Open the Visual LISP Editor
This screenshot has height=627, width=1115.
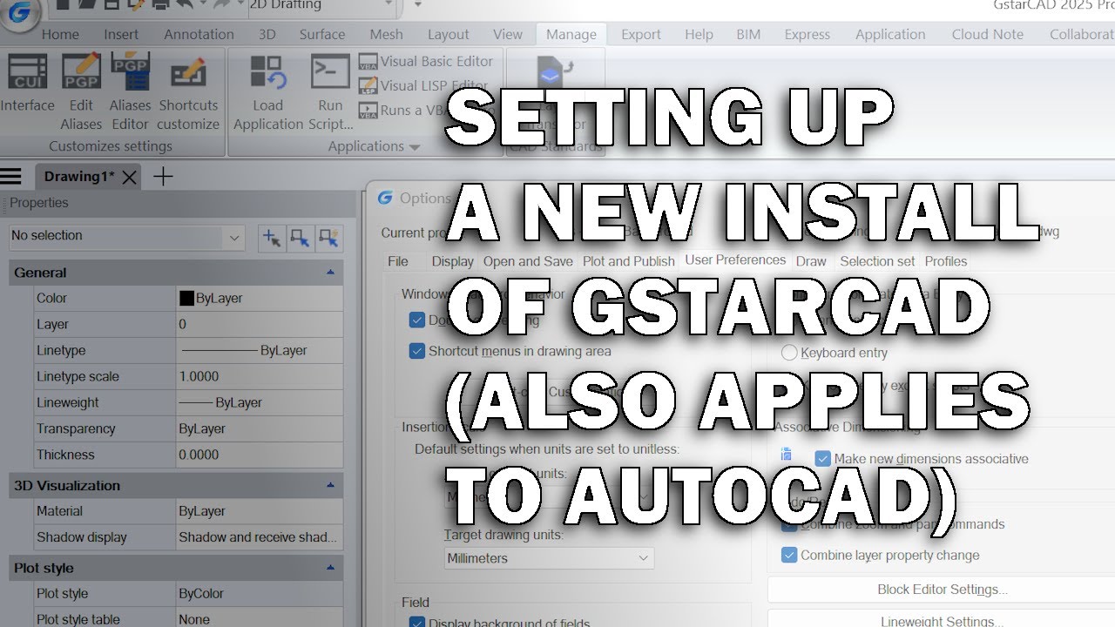422,86
